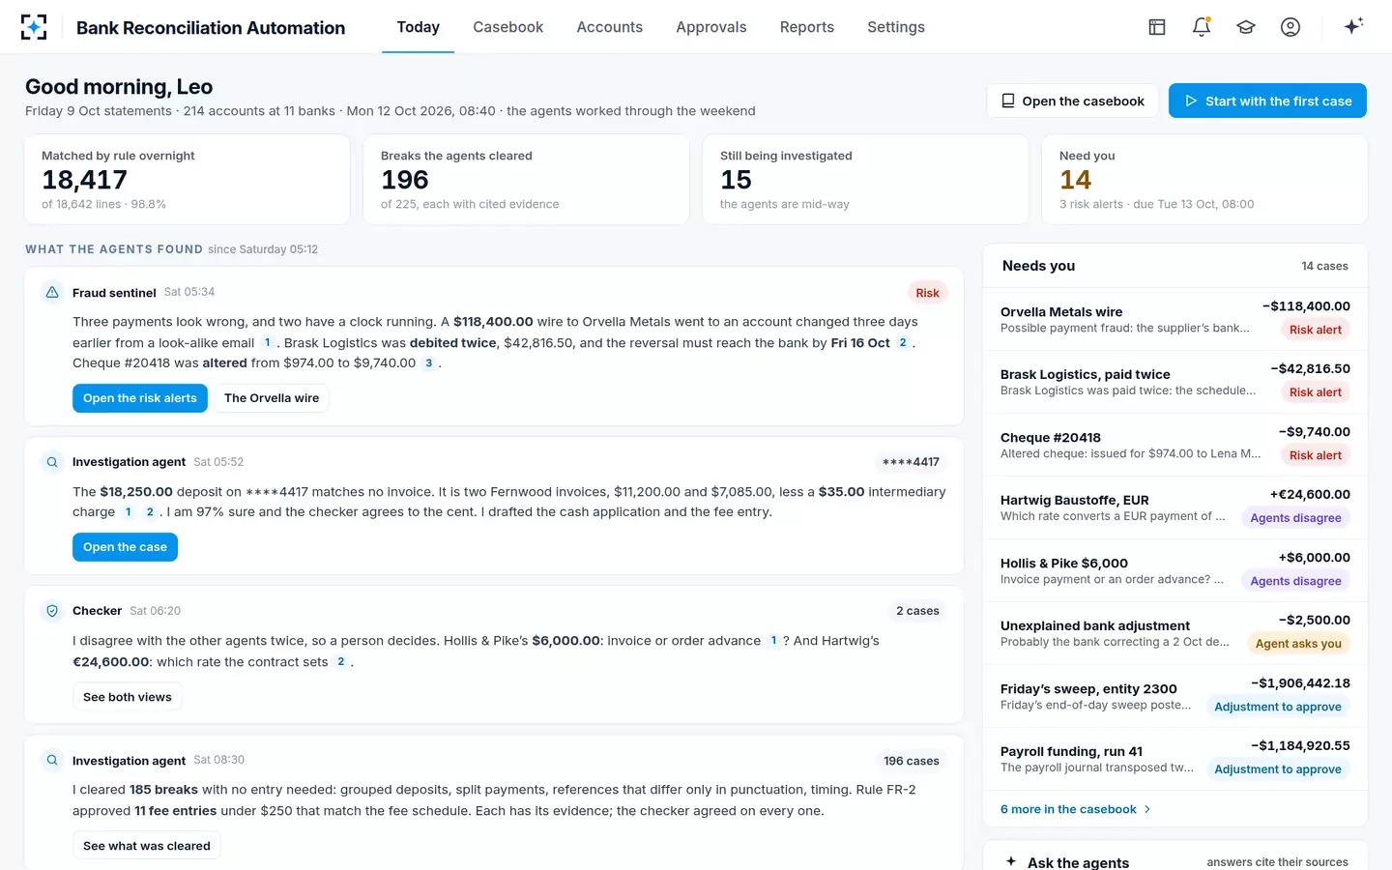
Task: Select the 'Hartwig Baustoffe, EUR' case
Action: click(x=1175, y=507)
